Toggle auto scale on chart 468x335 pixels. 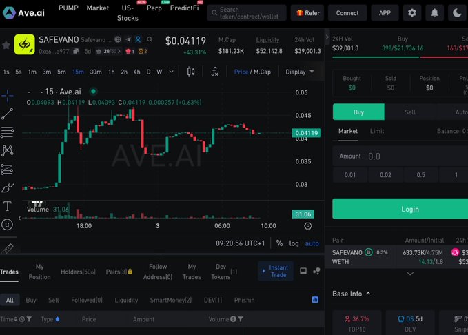click(x=312, y=243)
